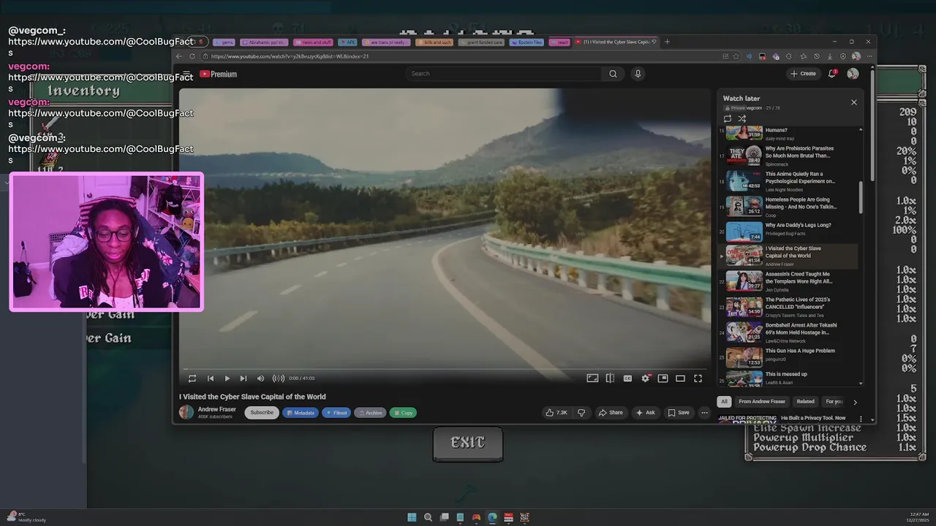Open the 'news and stuff' tab group
Image resolution: width=936 pixels, height=526 pixels.
click(313, 42)
